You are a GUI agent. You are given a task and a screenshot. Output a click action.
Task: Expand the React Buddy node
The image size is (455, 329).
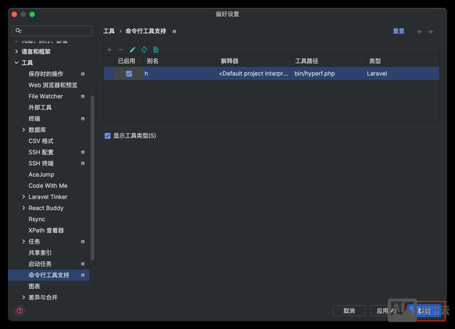tap(24, 208)
